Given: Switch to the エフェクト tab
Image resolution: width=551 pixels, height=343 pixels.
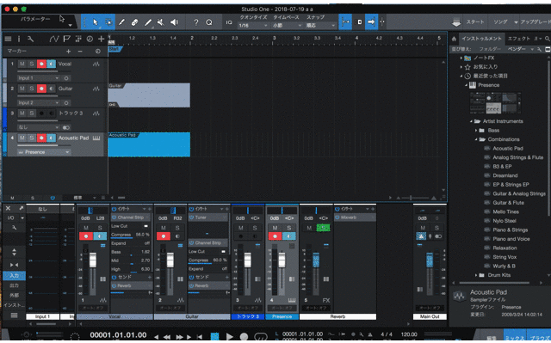Looking at the screenshot, I should 518,39.
